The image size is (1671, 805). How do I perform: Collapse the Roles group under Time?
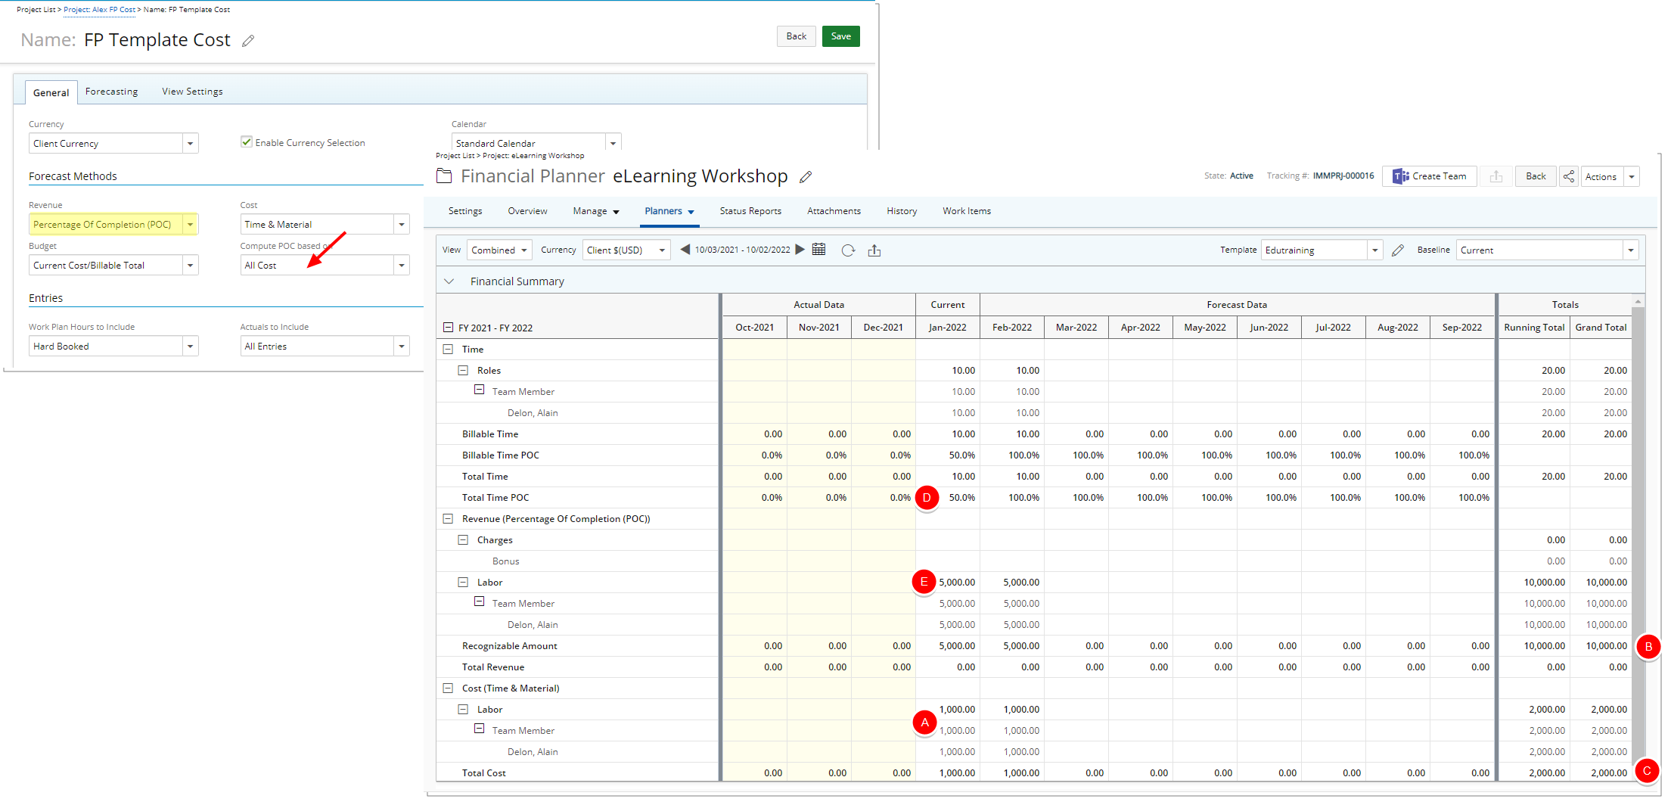pos(463,370)
